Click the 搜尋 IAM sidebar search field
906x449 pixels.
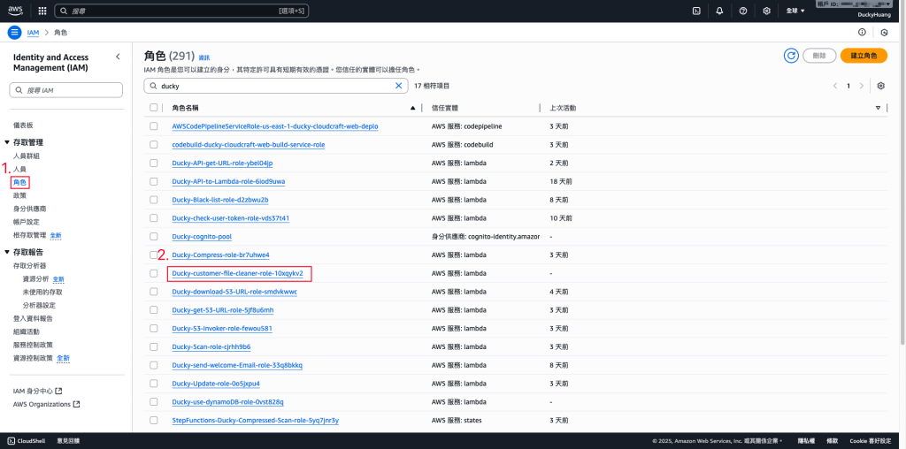65,90
